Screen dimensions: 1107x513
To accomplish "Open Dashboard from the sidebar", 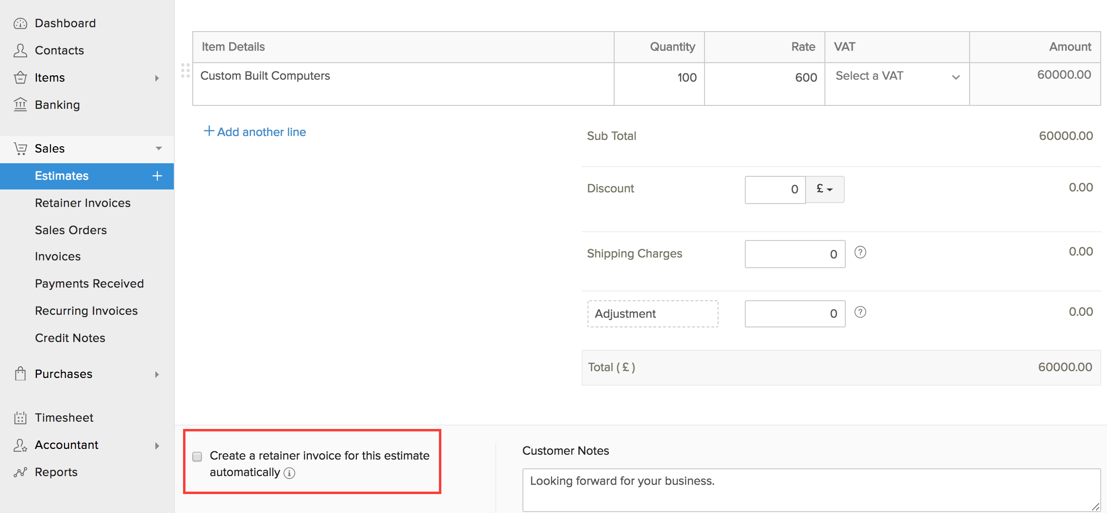I will point(66,23).
